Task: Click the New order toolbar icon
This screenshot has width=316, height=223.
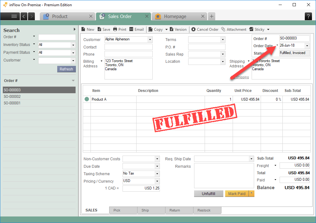Action: [x=83, y=30]
